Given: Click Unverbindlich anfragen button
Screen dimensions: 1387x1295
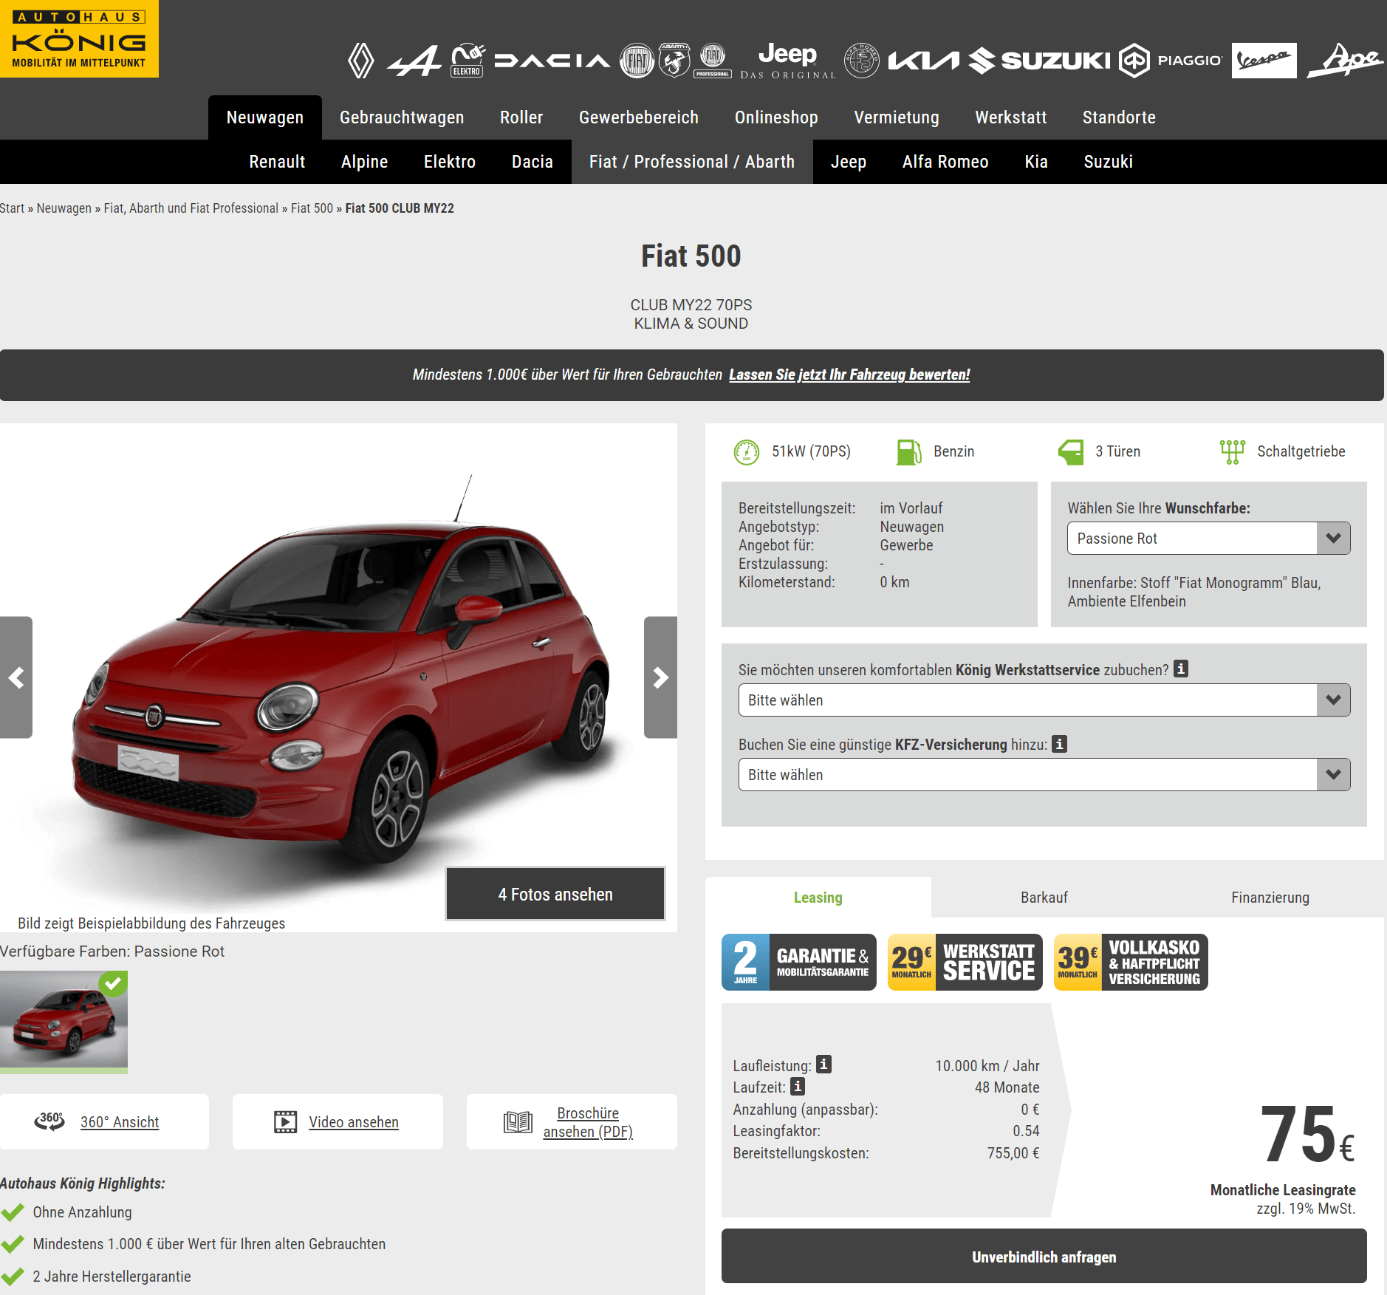Looking at the screenshot, I should [x=1044, y=1257].
